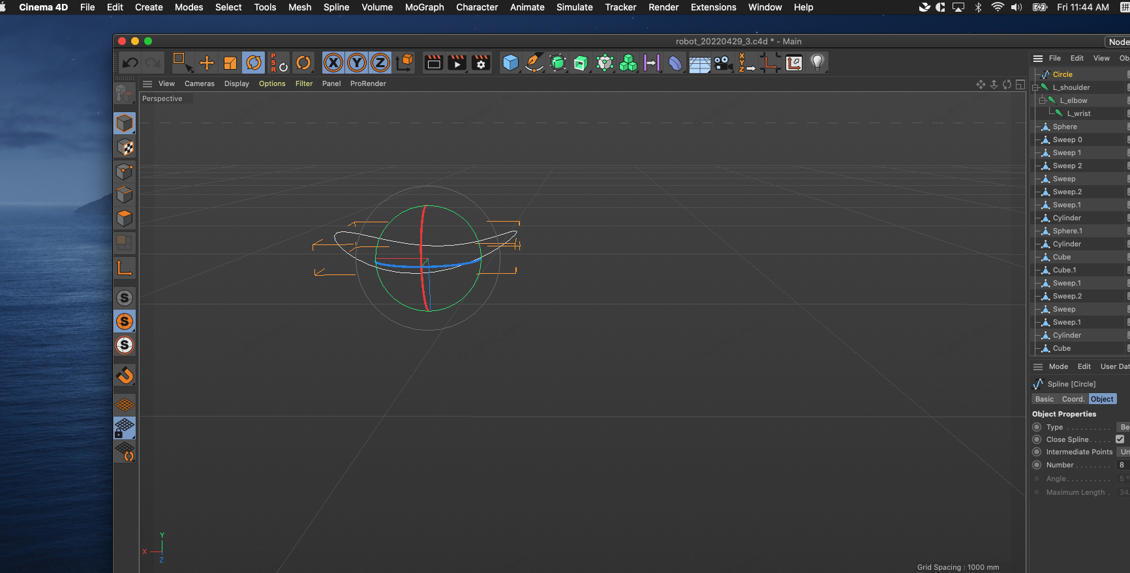The height and width of the screenshot is (573, 1130).
Task: Click the Undo arrow in the toolbar
Action: click(x=130, y=63)
